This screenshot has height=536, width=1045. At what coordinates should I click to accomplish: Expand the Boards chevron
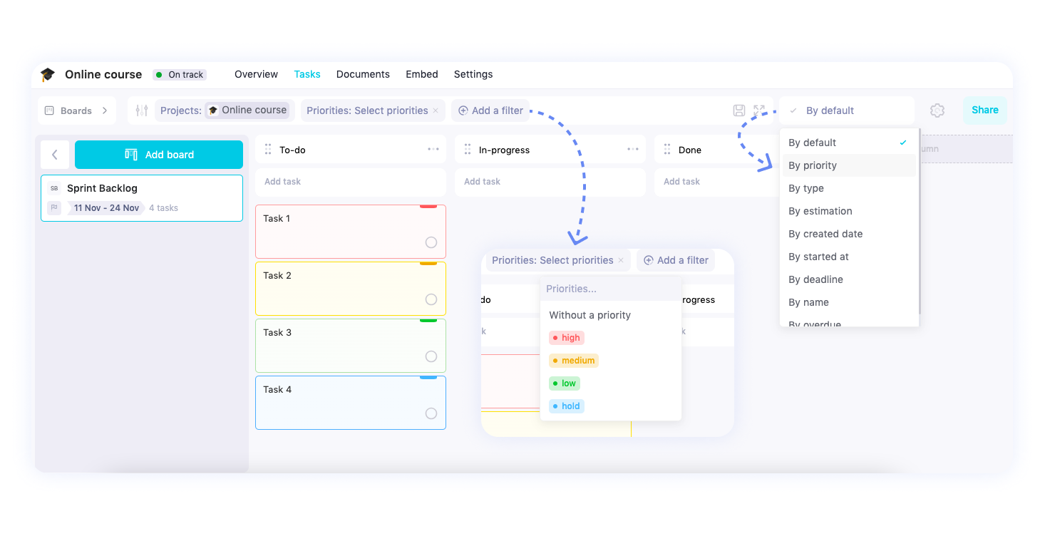tap(105, 110)
